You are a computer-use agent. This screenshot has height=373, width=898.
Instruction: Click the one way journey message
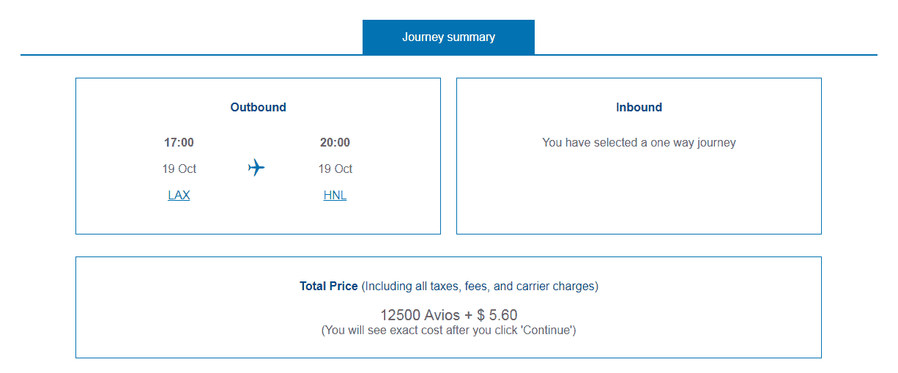(639, 142)
